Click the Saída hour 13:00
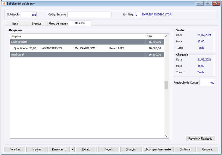This screenshot has width=222, height=155. 201,41
